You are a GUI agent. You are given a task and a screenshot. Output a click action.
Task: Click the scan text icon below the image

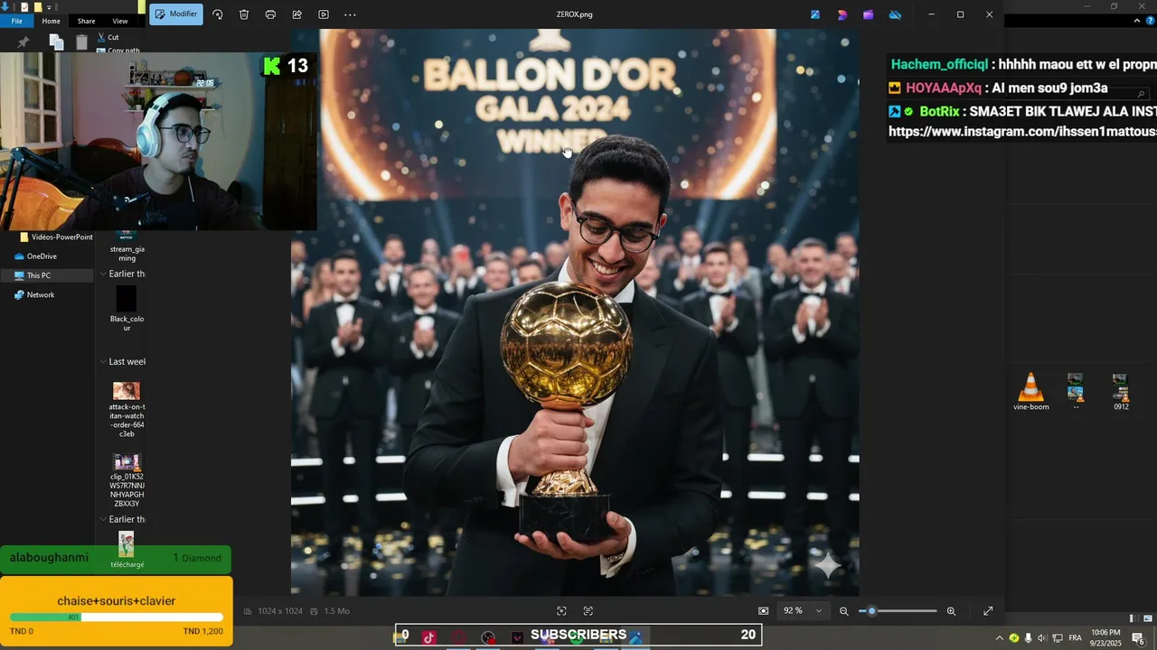pos(588,611)
